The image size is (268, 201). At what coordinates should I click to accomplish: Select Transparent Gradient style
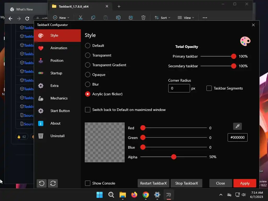pos(88,65)
